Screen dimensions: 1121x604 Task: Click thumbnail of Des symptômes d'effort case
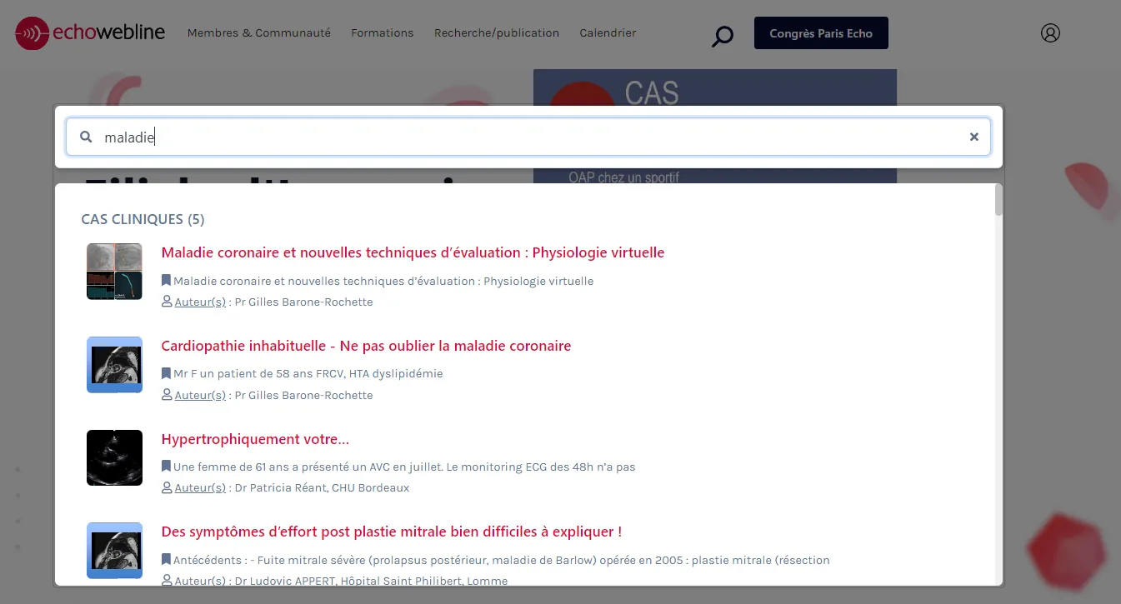tap(114, 551)
